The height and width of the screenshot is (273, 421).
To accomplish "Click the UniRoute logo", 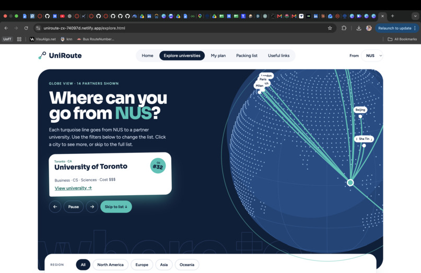I will click(x=60, y=55).
